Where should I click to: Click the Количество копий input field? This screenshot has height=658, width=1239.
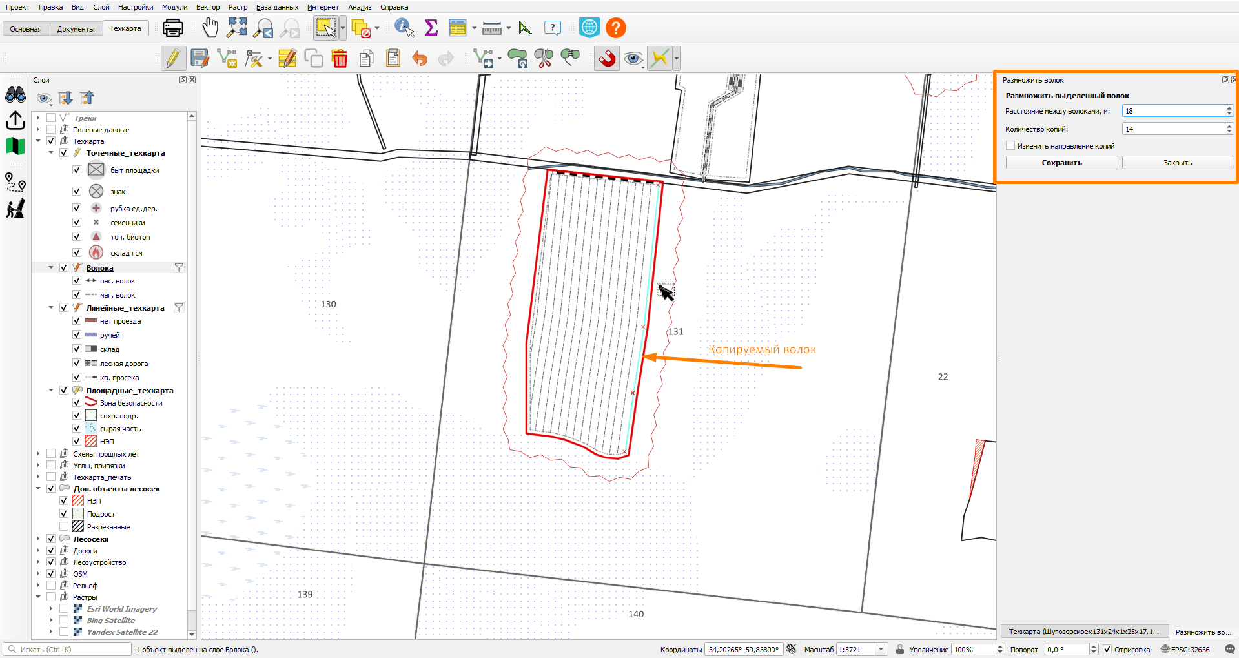pyautogui.click(x=1173, y=129)
